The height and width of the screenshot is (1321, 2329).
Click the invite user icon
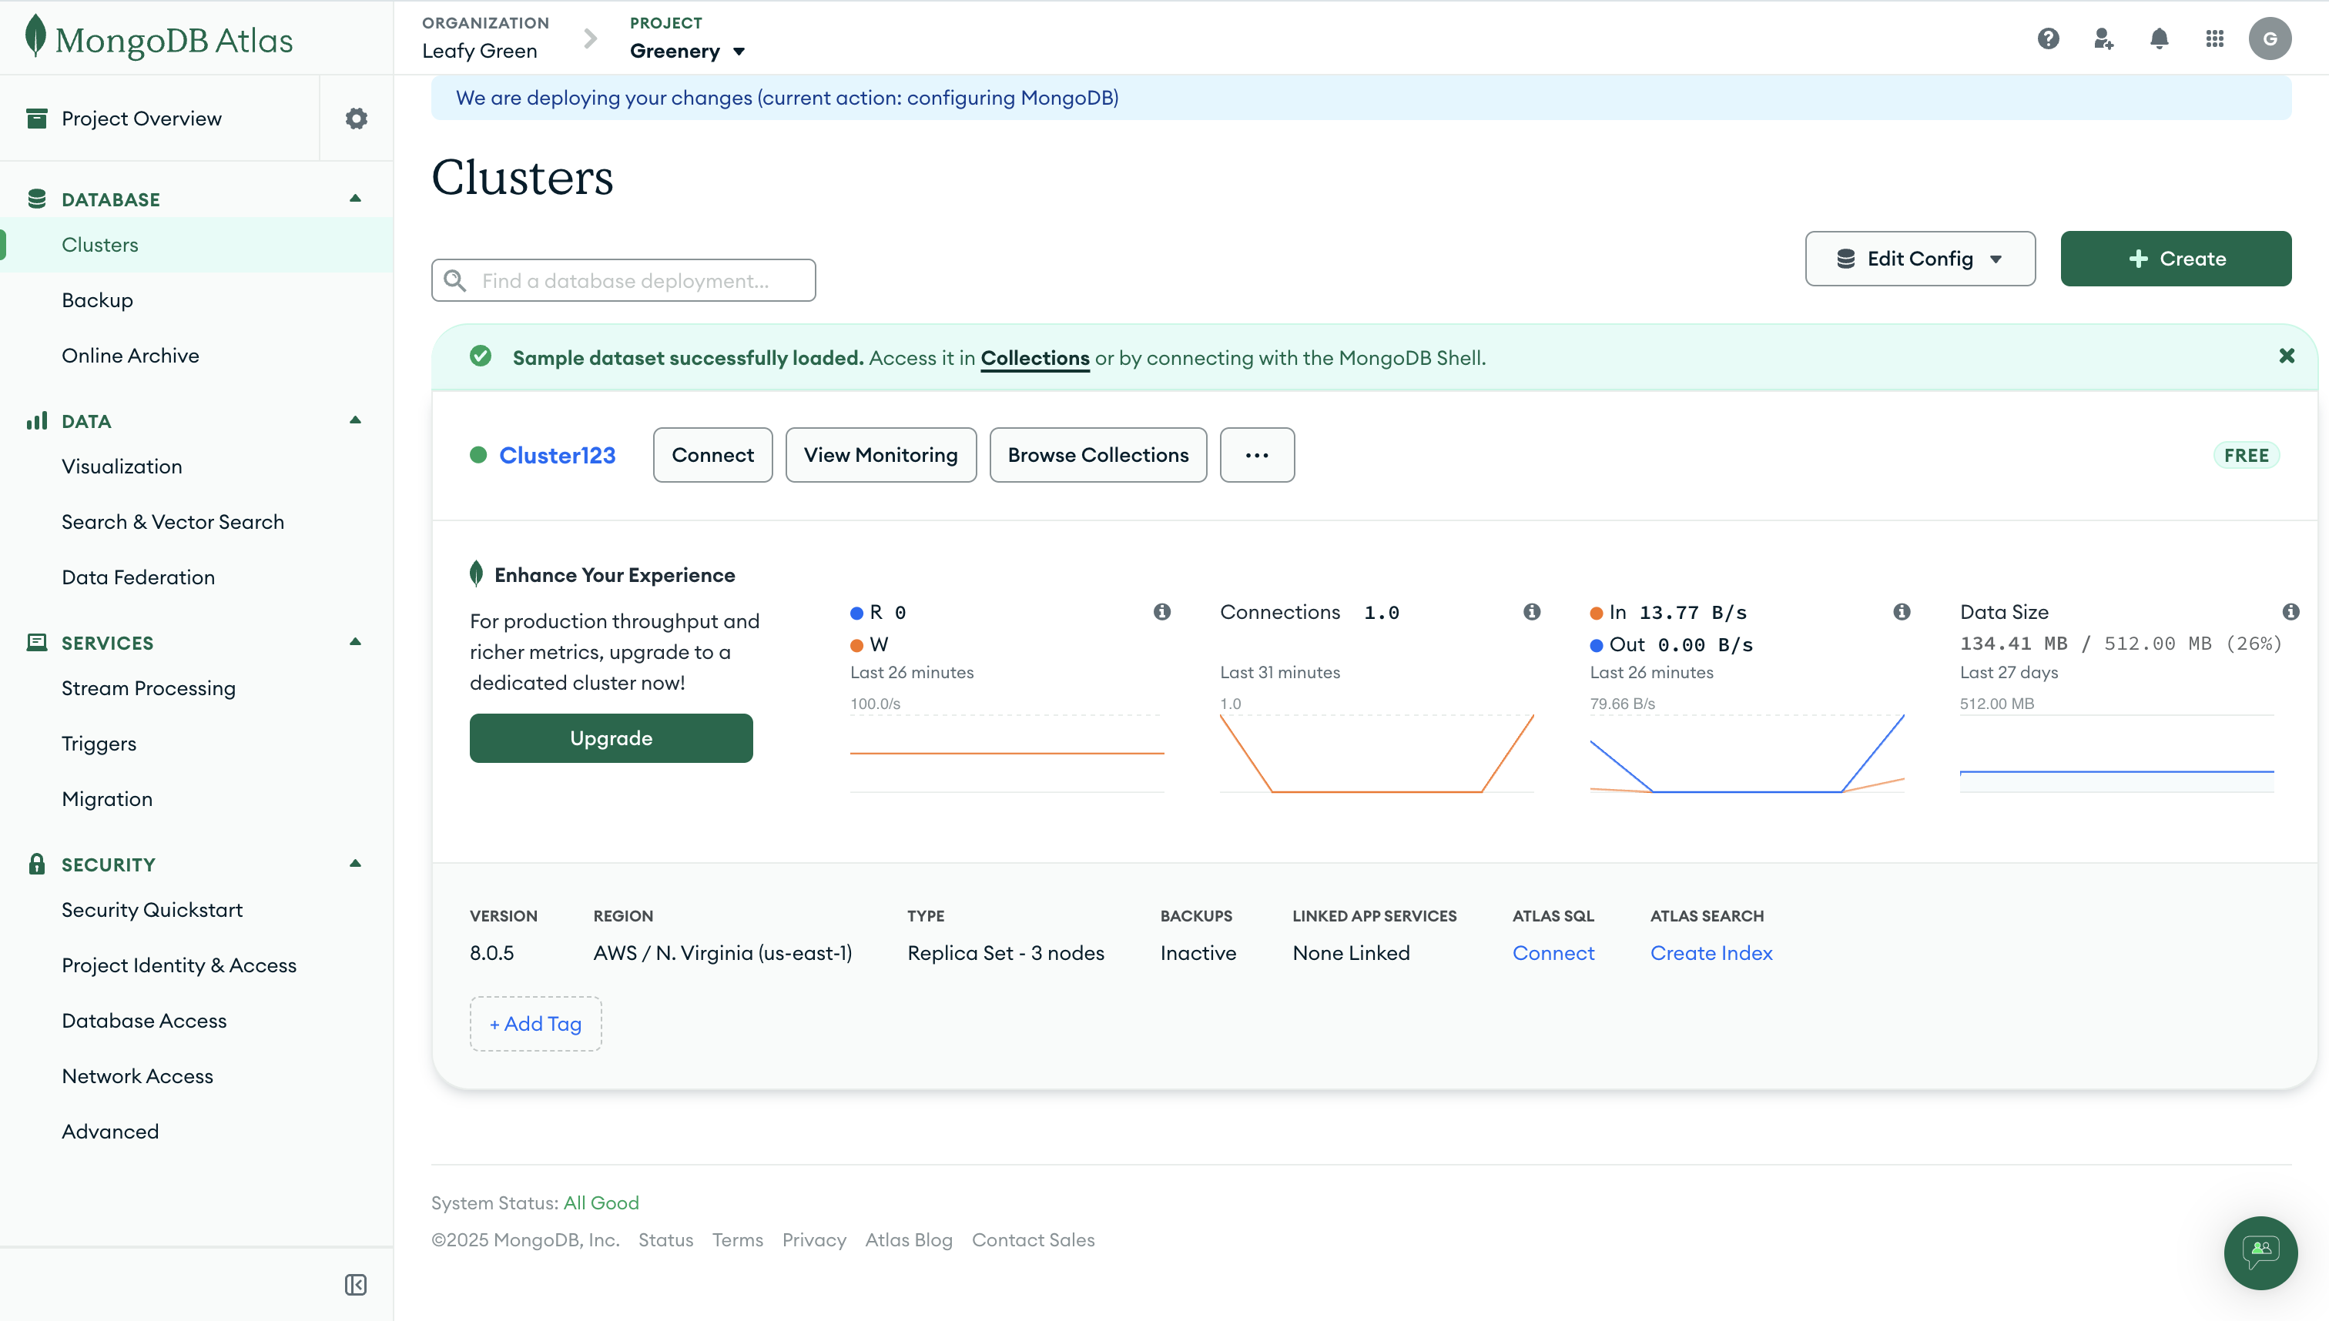[x=2104, y=38]
